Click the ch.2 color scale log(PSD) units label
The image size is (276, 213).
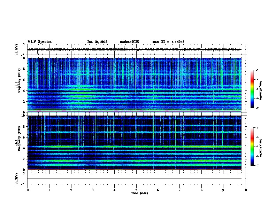point(261,148)
